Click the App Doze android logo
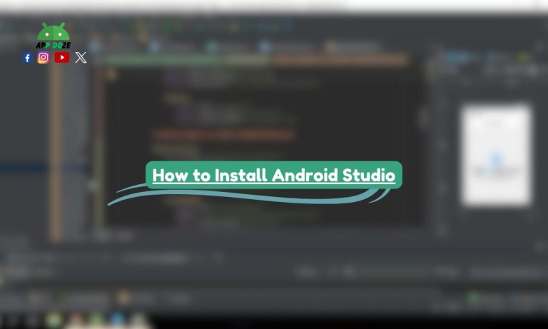Viewport: 548px width, 329px height. (x=54, y=36)
